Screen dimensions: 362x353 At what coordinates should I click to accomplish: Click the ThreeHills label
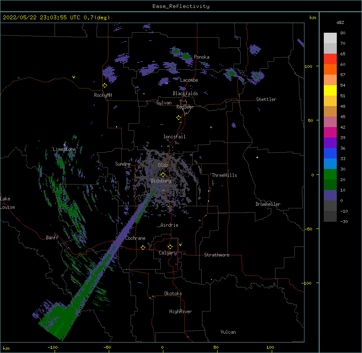pos(224,175)
